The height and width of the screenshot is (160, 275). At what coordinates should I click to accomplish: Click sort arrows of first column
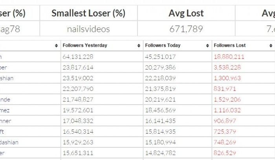pos(56,46)
